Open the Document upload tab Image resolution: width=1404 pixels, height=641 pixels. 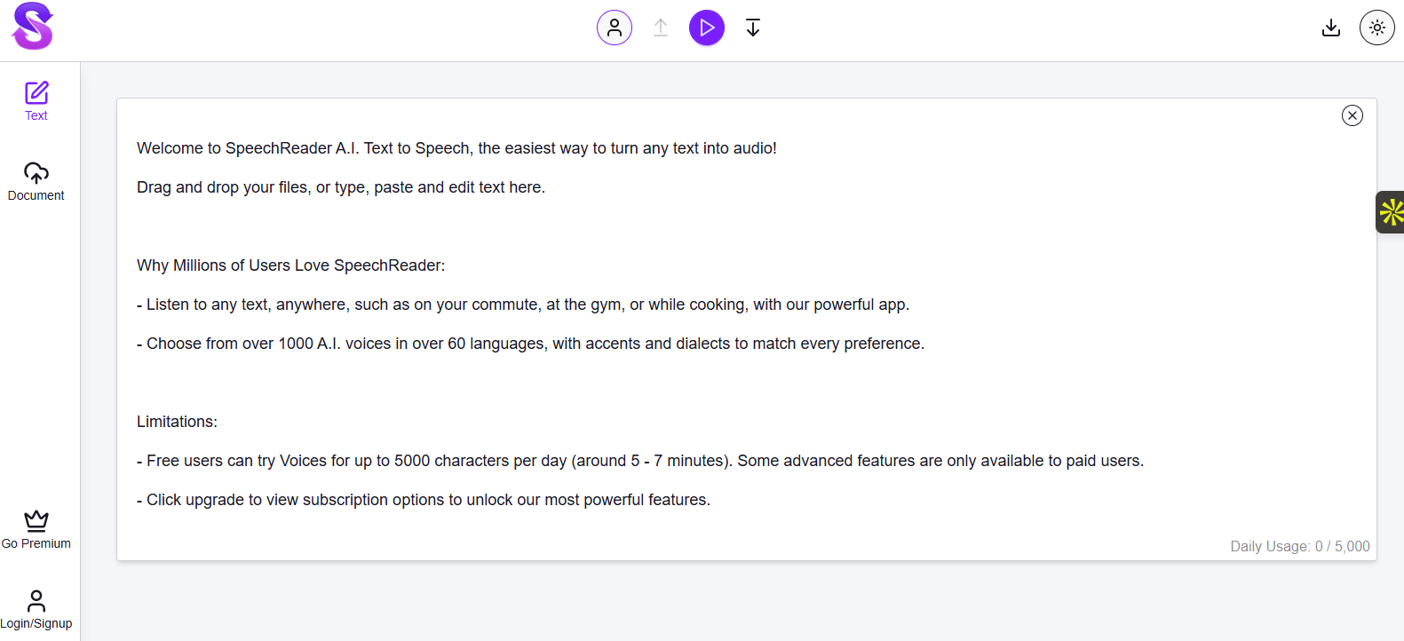tap(36, 181)
